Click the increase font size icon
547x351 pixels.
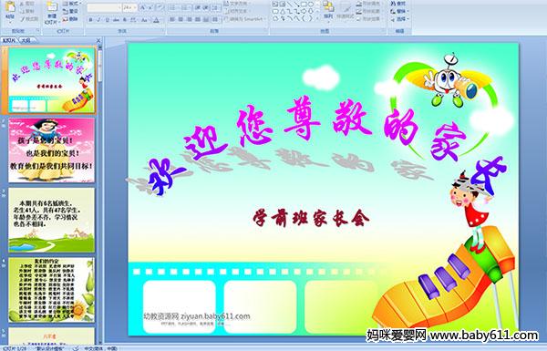(x=143, y=7)
